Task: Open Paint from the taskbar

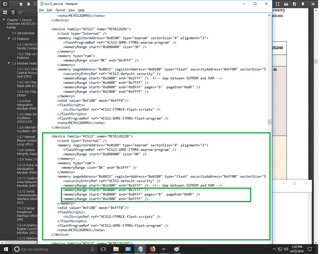Action: 177,249
